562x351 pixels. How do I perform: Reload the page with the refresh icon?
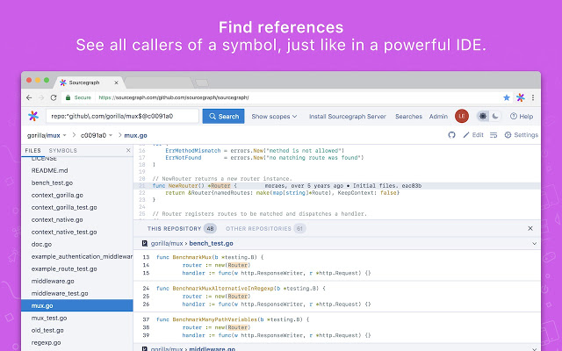click(54, 97)
